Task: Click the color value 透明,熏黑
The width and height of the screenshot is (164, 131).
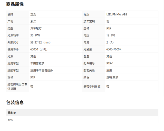Action: point(112,77)
